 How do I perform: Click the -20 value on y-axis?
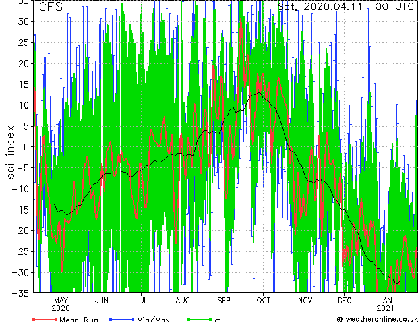[x=21, y=231]
